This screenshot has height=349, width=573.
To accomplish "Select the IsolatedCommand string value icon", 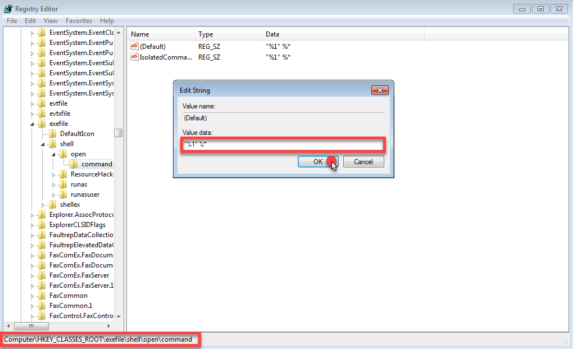I will click(134, 57).
